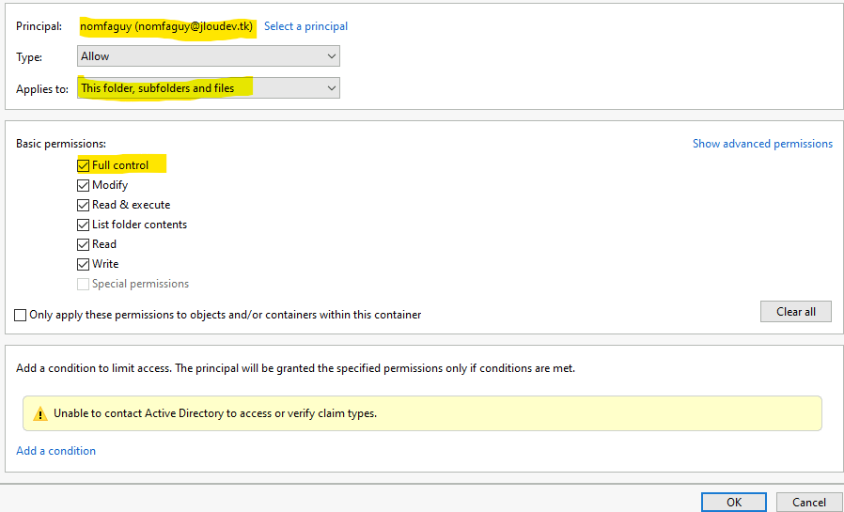Click the Type dropdown chevron arrow
Viewport: 844px width, 512px height.
pyautogui.click(x=332, y=56)
